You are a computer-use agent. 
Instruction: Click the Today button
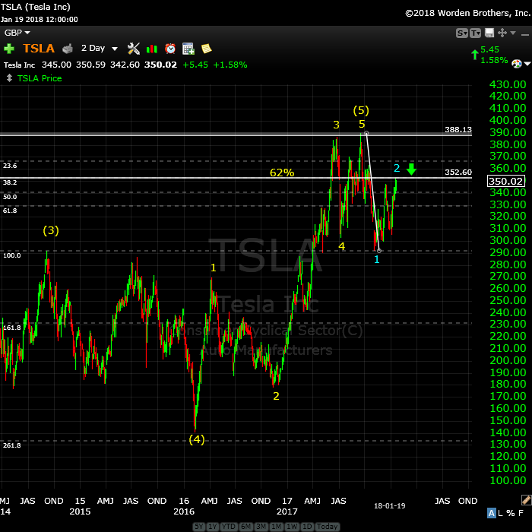coord(327,527)
